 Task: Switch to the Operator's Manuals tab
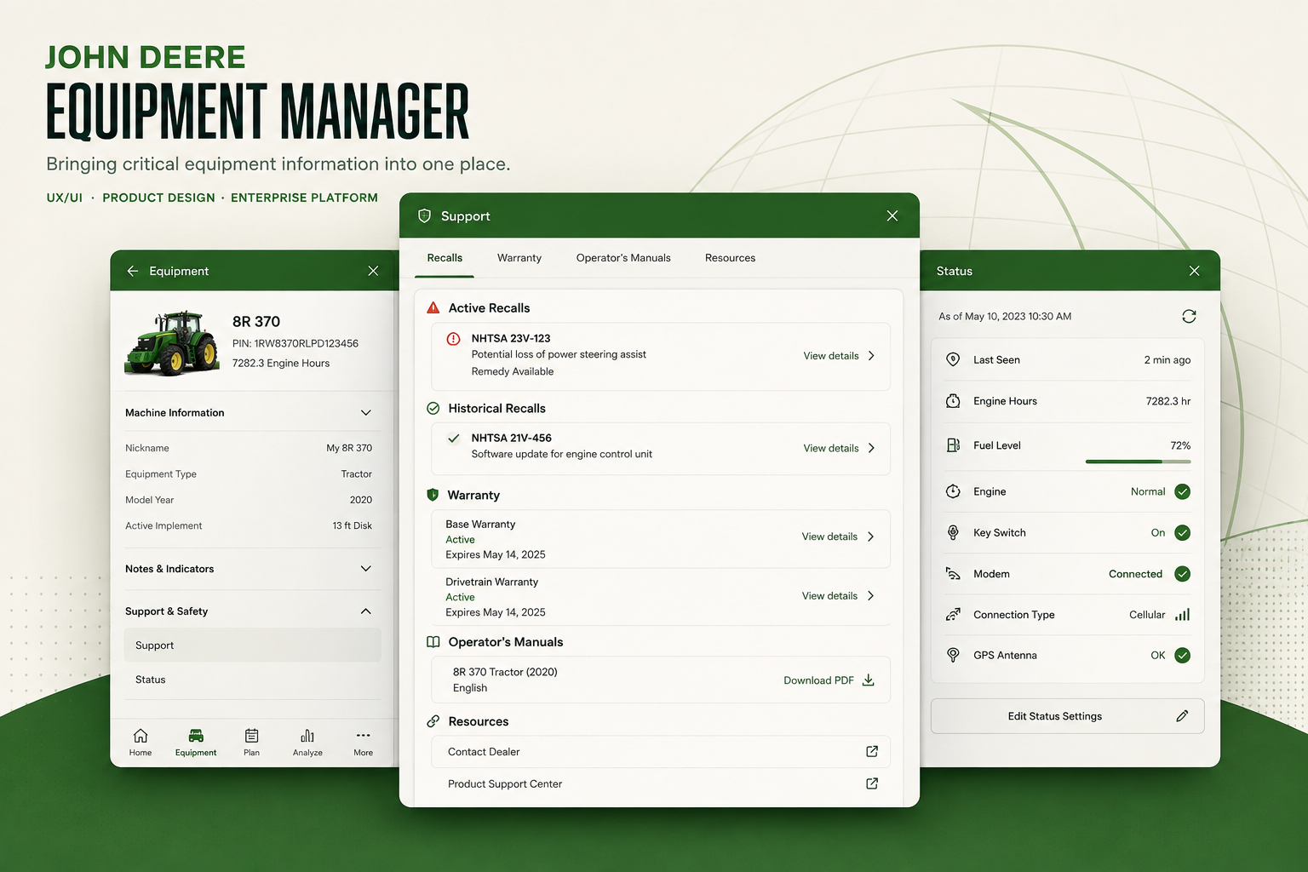[x=623, y=258]
